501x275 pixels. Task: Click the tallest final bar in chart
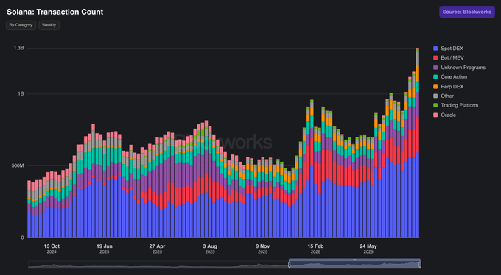click(417, 143)
